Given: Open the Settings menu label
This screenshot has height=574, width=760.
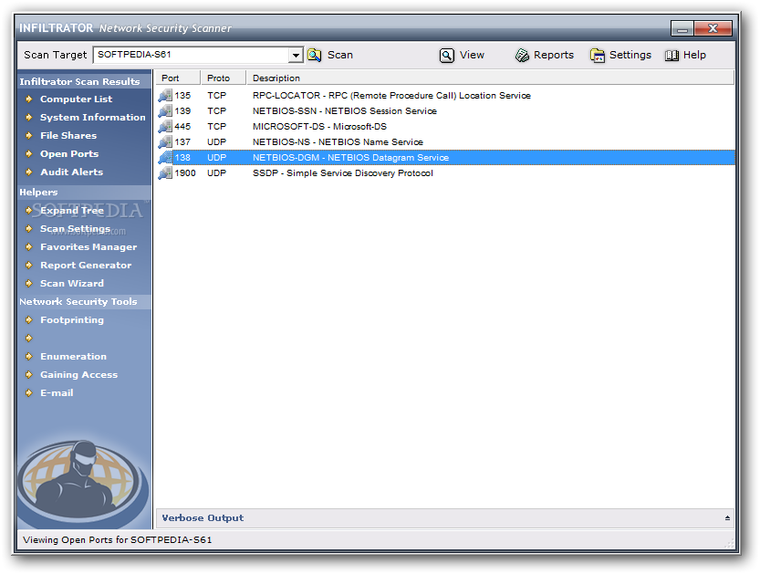Looking at the screenshot, I should coord(630,56).
